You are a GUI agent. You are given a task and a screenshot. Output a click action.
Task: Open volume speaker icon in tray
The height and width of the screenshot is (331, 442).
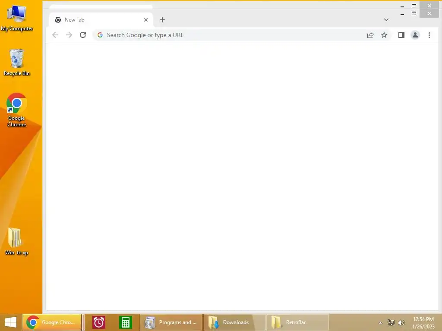tap(401, 322)
